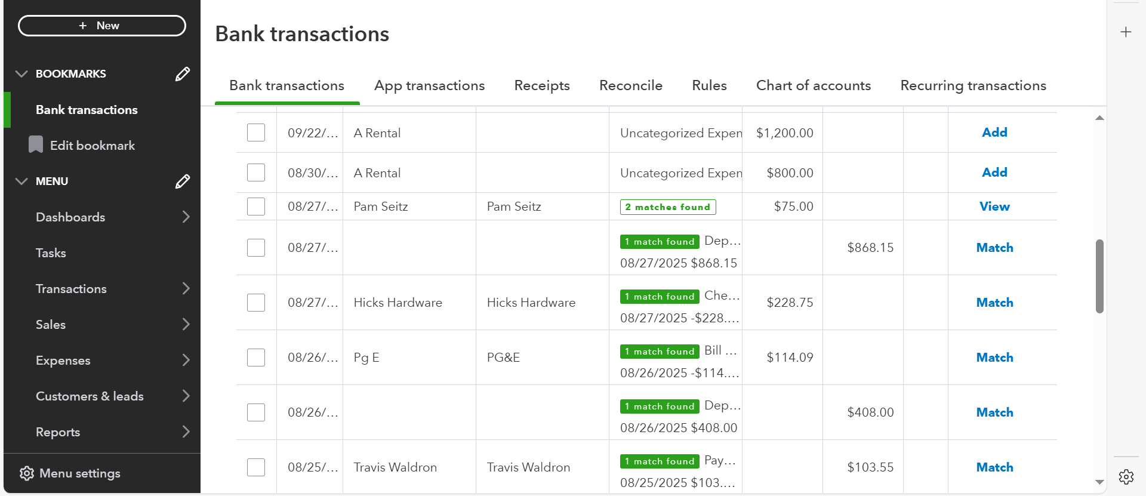Open the Chart of accounts tab
Viewport: 1146px width, 496px height.
click(813, 85)
